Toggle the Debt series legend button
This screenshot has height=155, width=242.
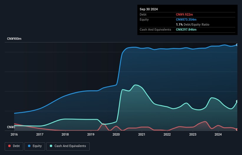click(x=14, y=146)
